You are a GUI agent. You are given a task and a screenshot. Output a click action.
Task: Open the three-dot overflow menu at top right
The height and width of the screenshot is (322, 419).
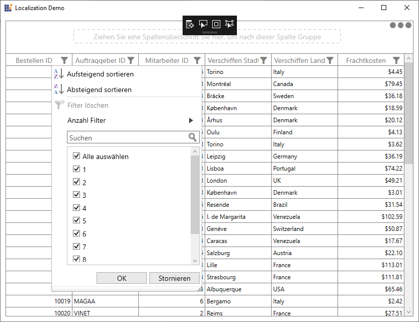400,24
